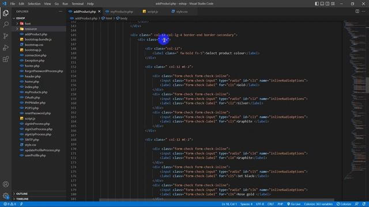Click the editor vertical scrollbar thumb
This screenshot has height=207, width=369.
click(367, 85)
